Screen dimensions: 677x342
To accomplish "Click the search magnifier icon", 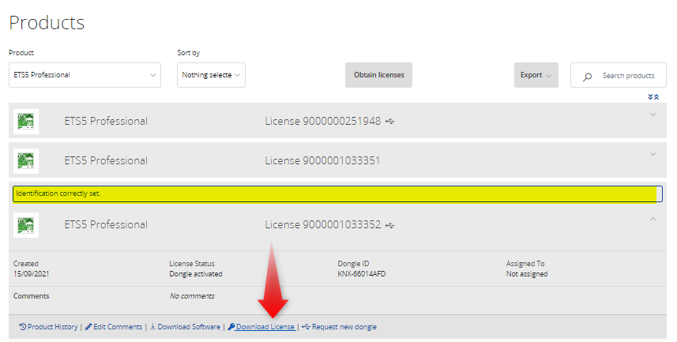I will [587, 77].
